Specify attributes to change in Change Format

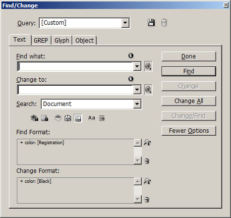click(x=147, y=181)
